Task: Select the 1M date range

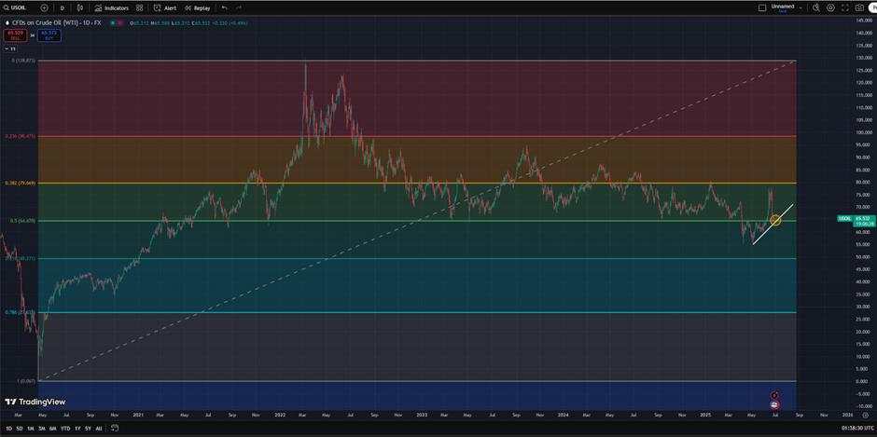Action: 31,429
